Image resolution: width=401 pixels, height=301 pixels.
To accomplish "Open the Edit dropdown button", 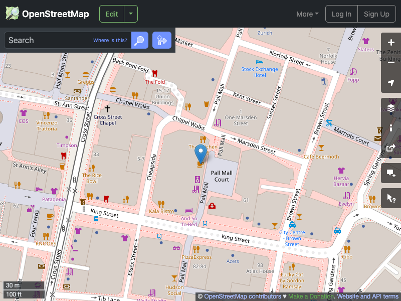I will (x=111, y=14).
